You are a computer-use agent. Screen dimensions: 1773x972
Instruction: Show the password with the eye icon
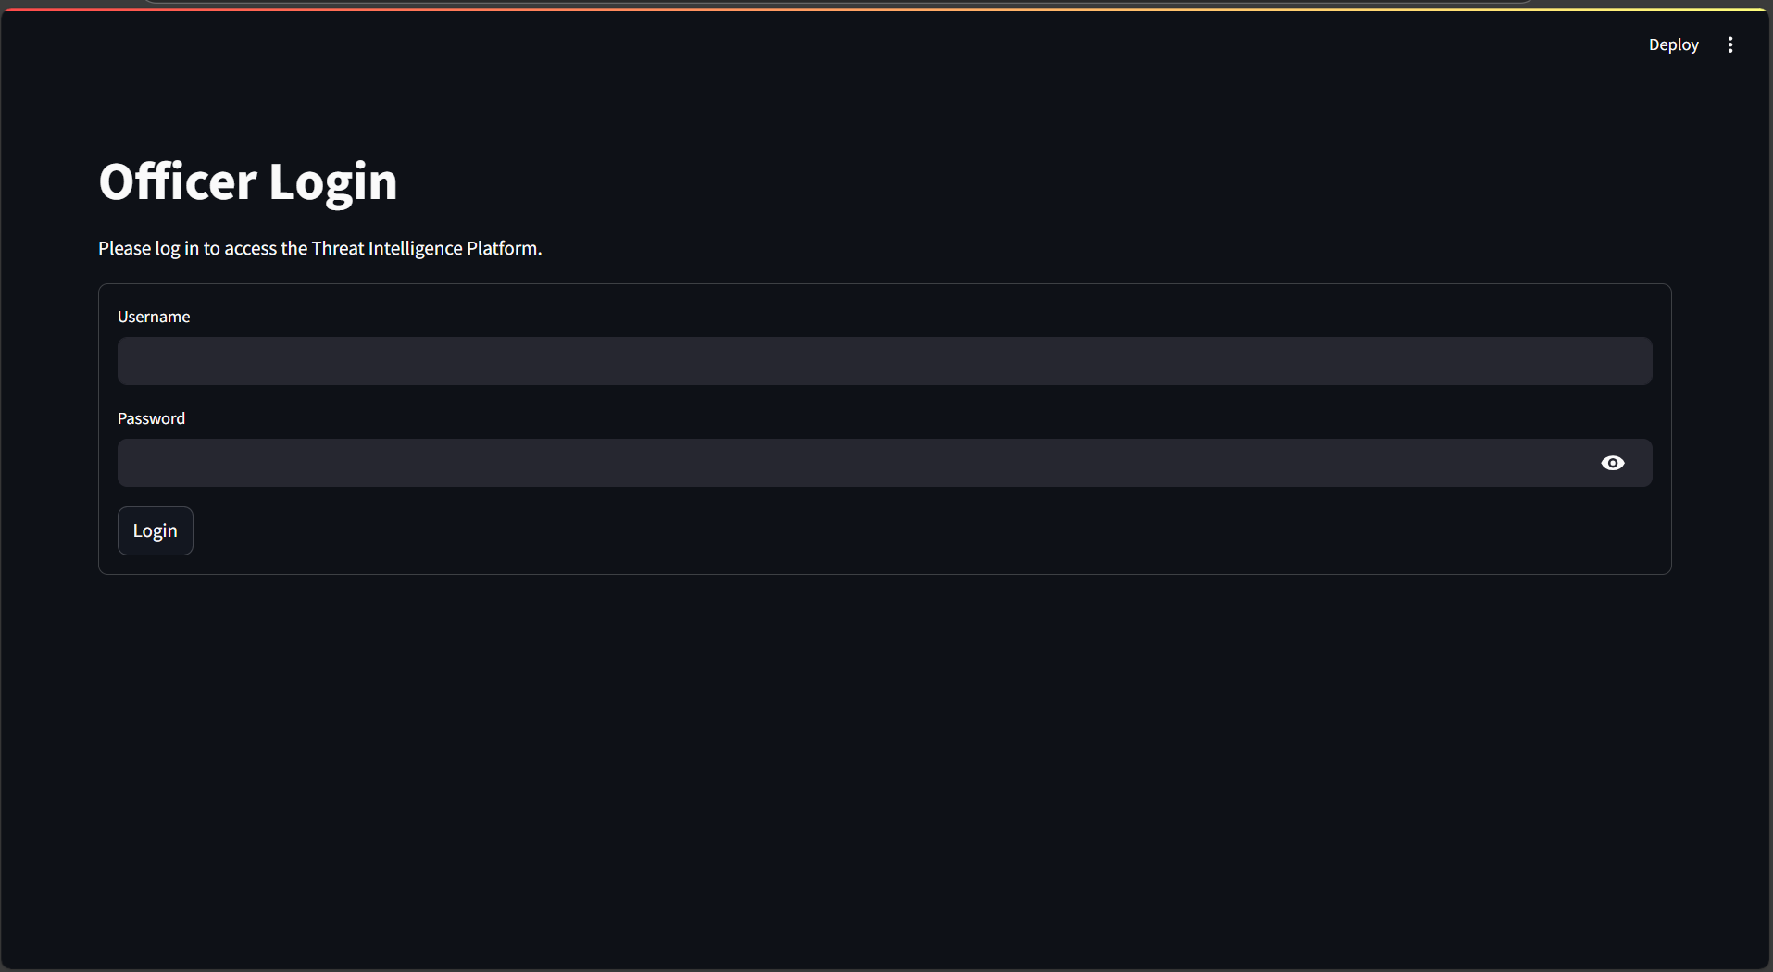[1612, 463]
